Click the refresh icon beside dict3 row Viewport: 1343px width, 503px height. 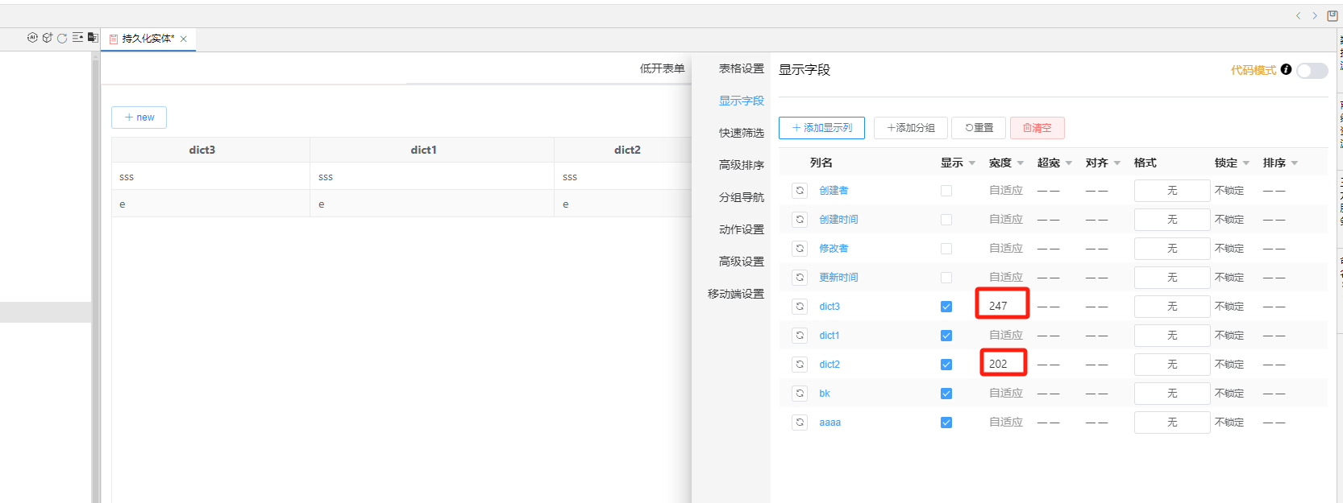[800, 307]
